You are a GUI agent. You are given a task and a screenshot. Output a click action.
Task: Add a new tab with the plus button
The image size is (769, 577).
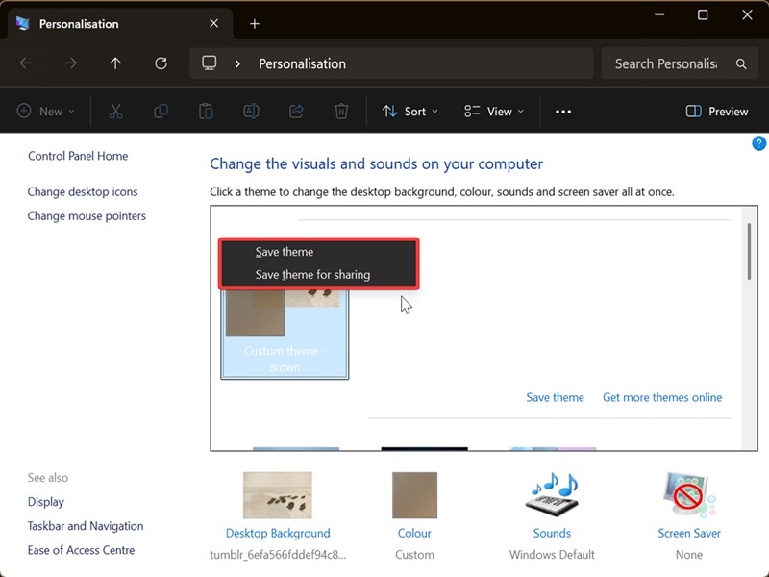(x=255, y=23)
